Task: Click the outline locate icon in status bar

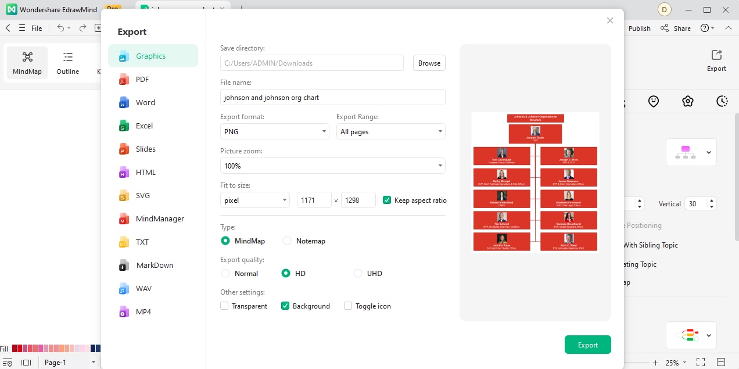Action: pyautogui.click(x=8, y=362)
